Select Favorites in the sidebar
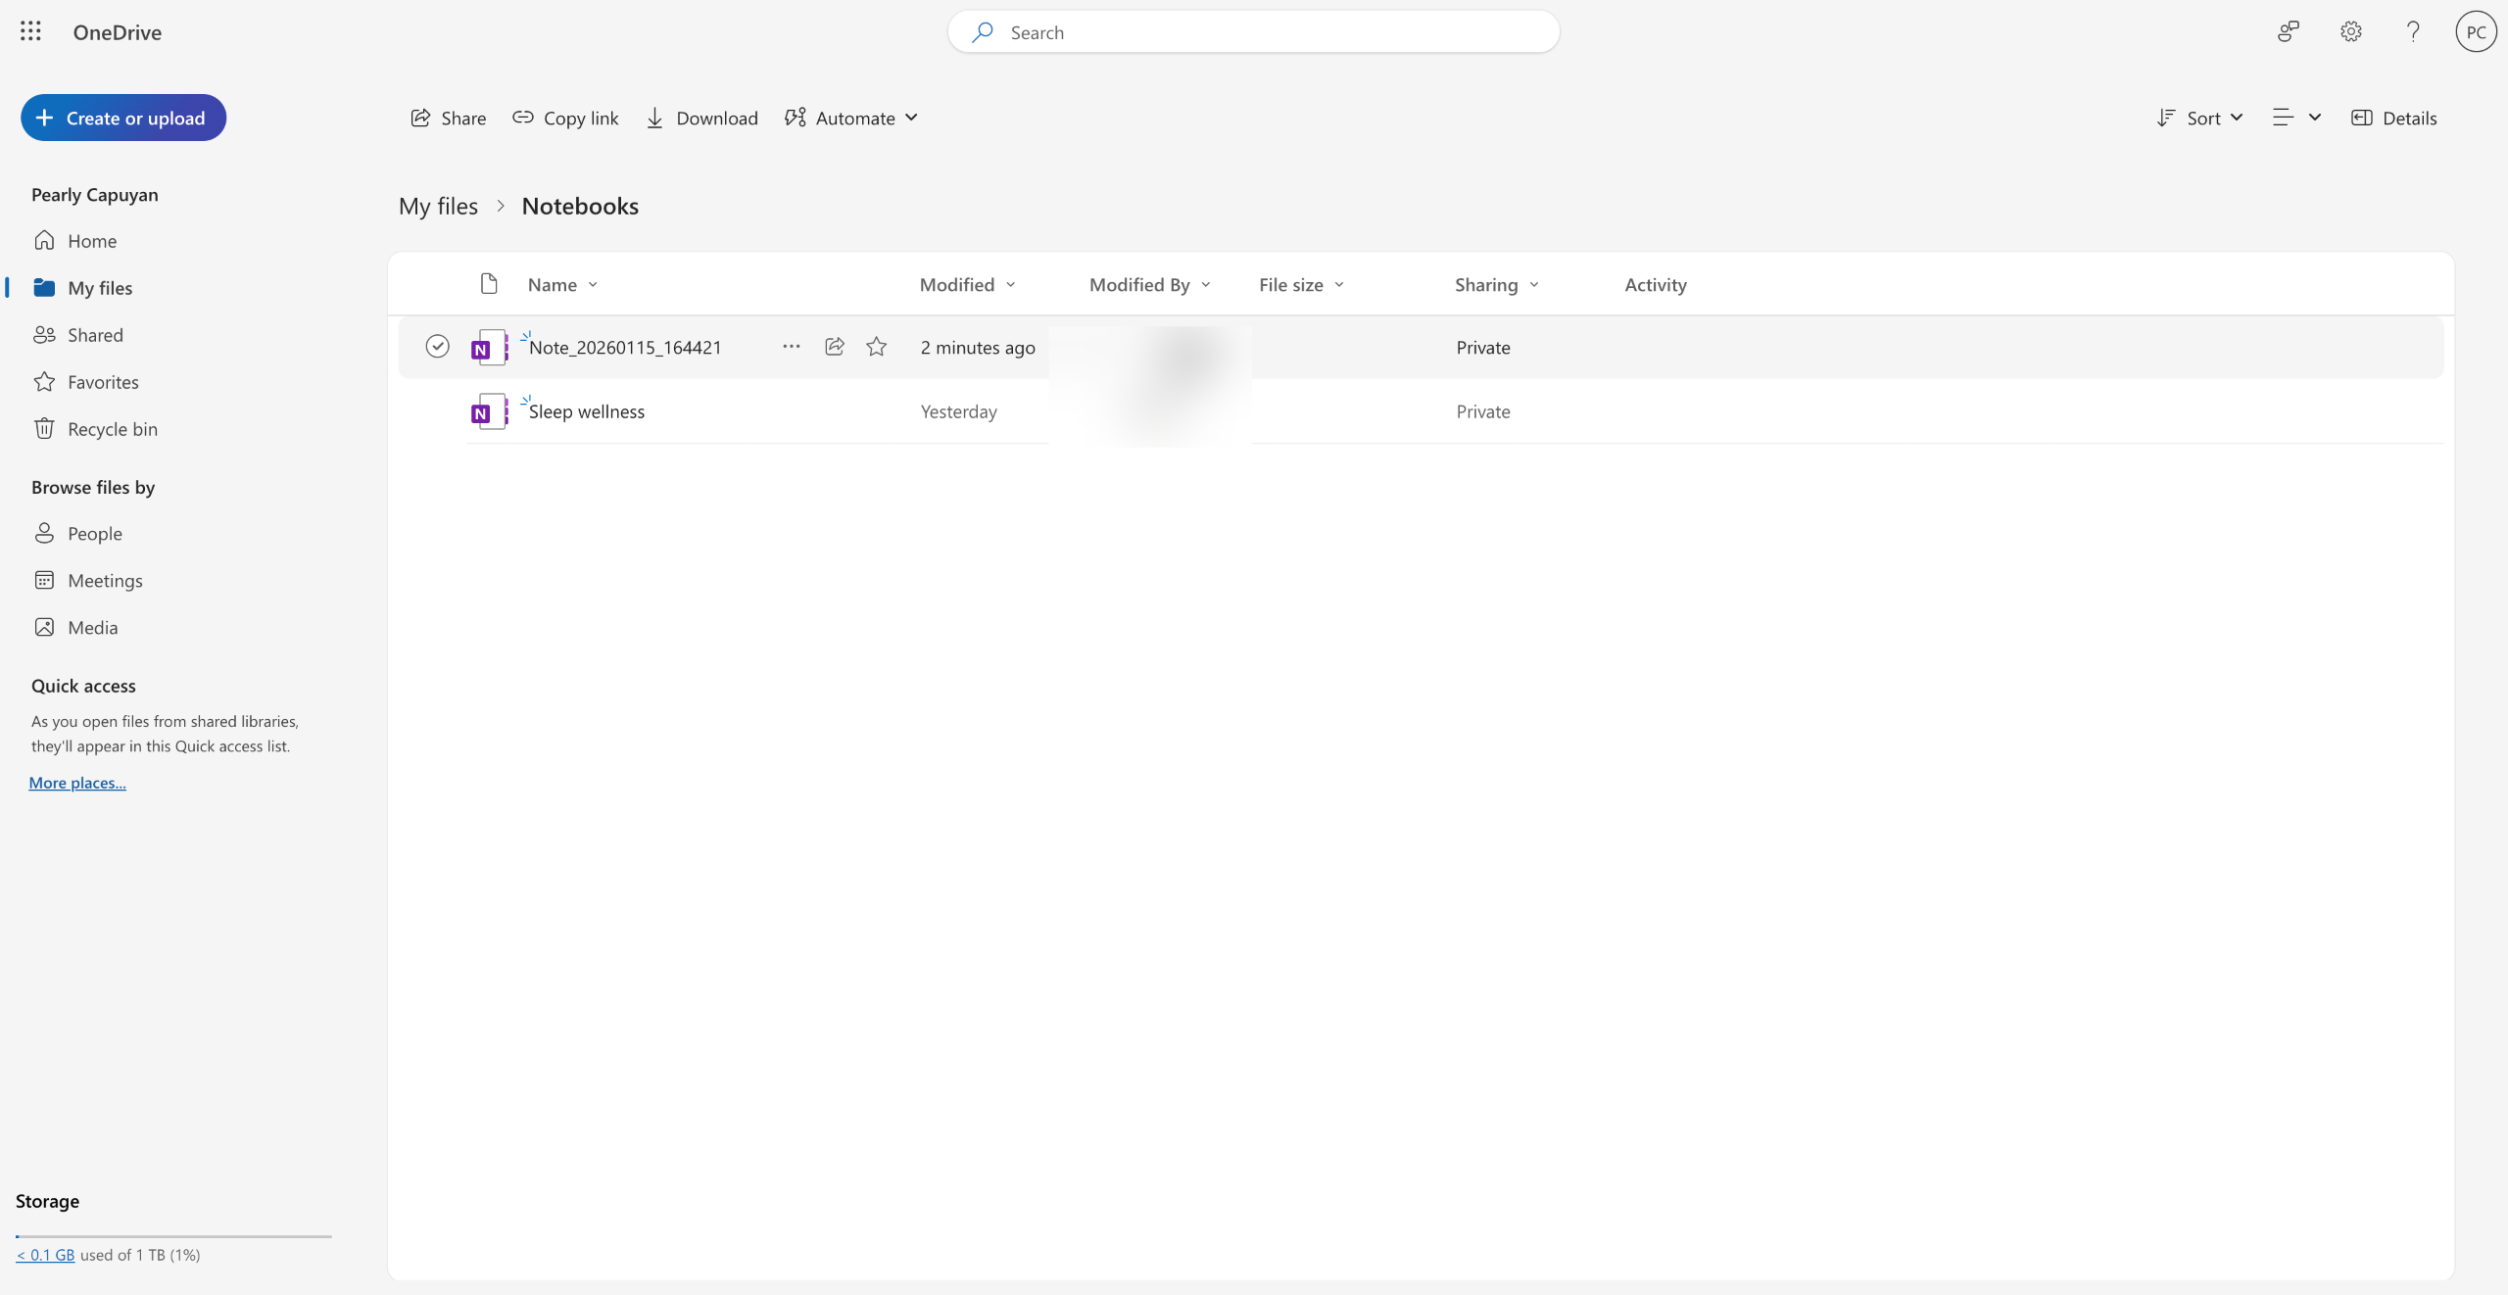Viewport: 2508px width, 1295px height. coord(103,382)
